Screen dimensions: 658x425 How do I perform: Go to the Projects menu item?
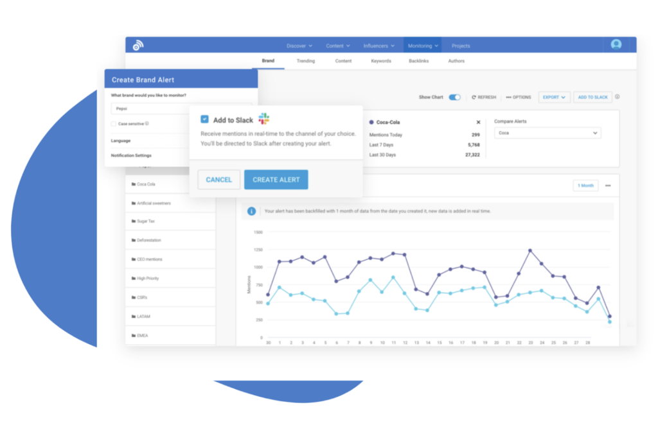pyautogui.click(x=461, y=46)
